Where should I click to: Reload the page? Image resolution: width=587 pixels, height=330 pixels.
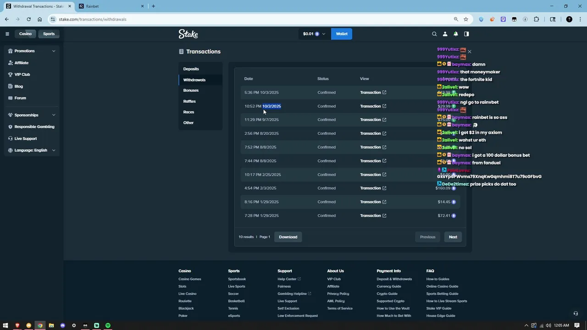point(28,19)
